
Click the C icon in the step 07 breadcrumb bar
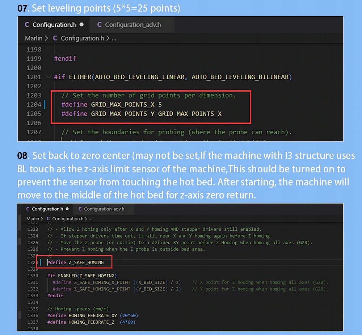pos(55,38)
